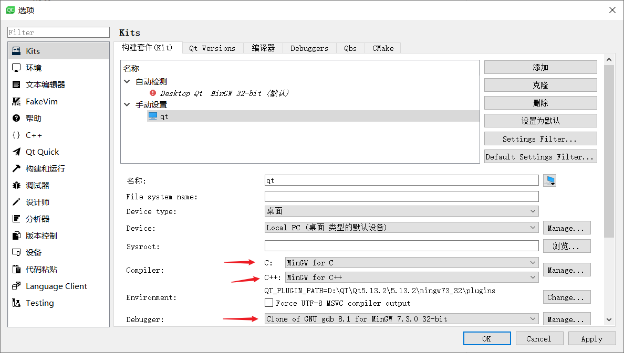The height and width of the screenshot is (353, 624).
Task: Open the 环境 settings icon
Action: pos(16,68)
